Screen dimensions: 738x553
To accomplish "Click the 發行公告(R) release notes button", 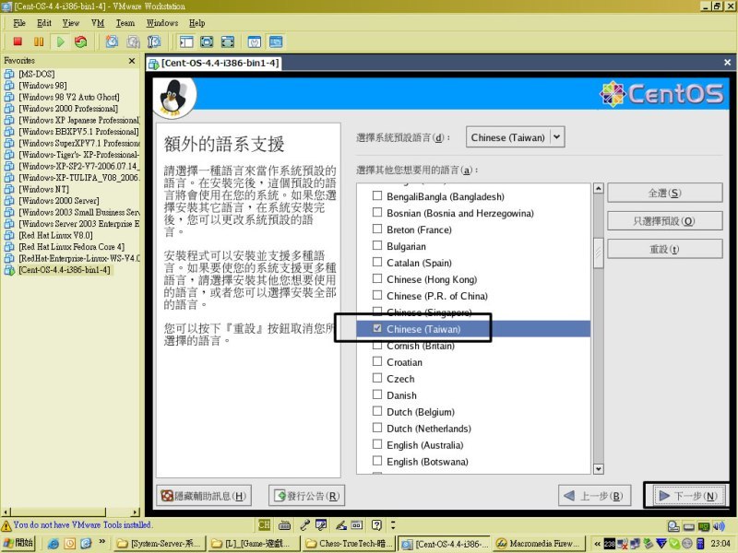I will [x=307, y=496].
